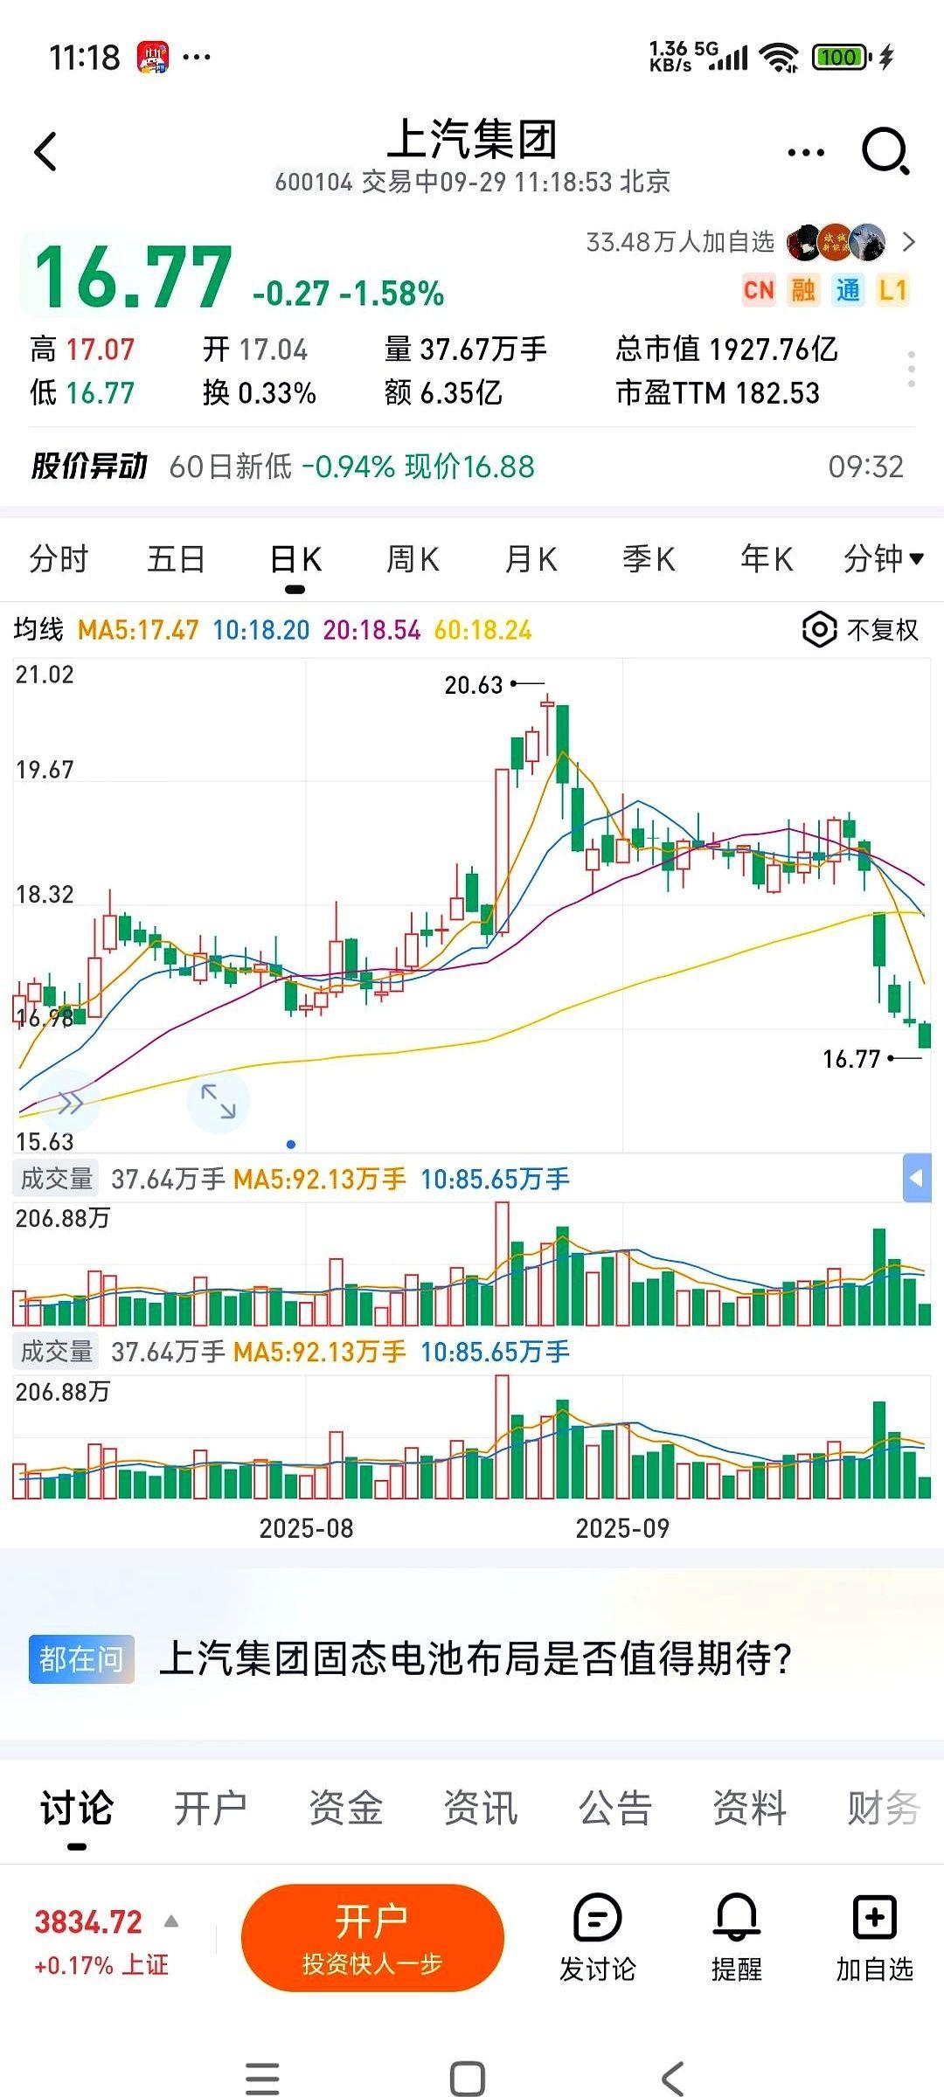Tap the blue collapse arrow by volume panel

[x=916, y=1179]
